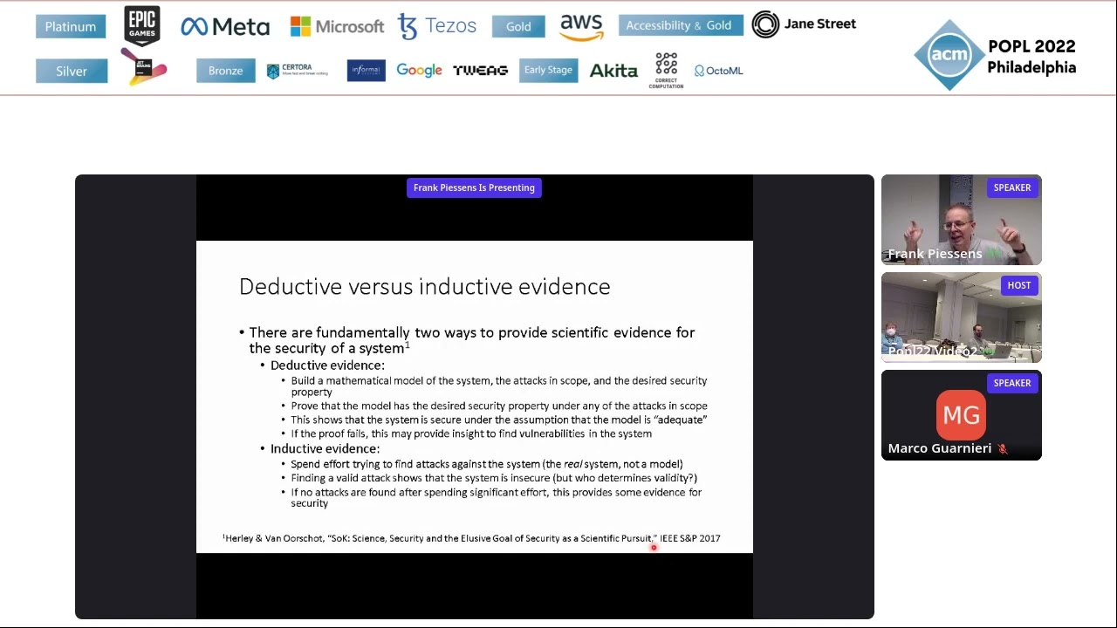Click the Jane Street sponsor logo
Viewport: 1117px width, 628px height.
click(x=804, y=24)
